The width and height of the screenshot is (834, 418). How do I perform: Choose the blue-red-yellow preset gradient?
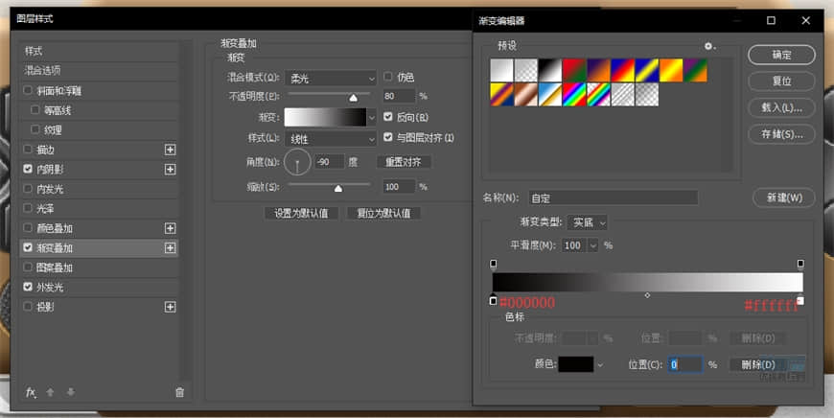tap(623, 70)
